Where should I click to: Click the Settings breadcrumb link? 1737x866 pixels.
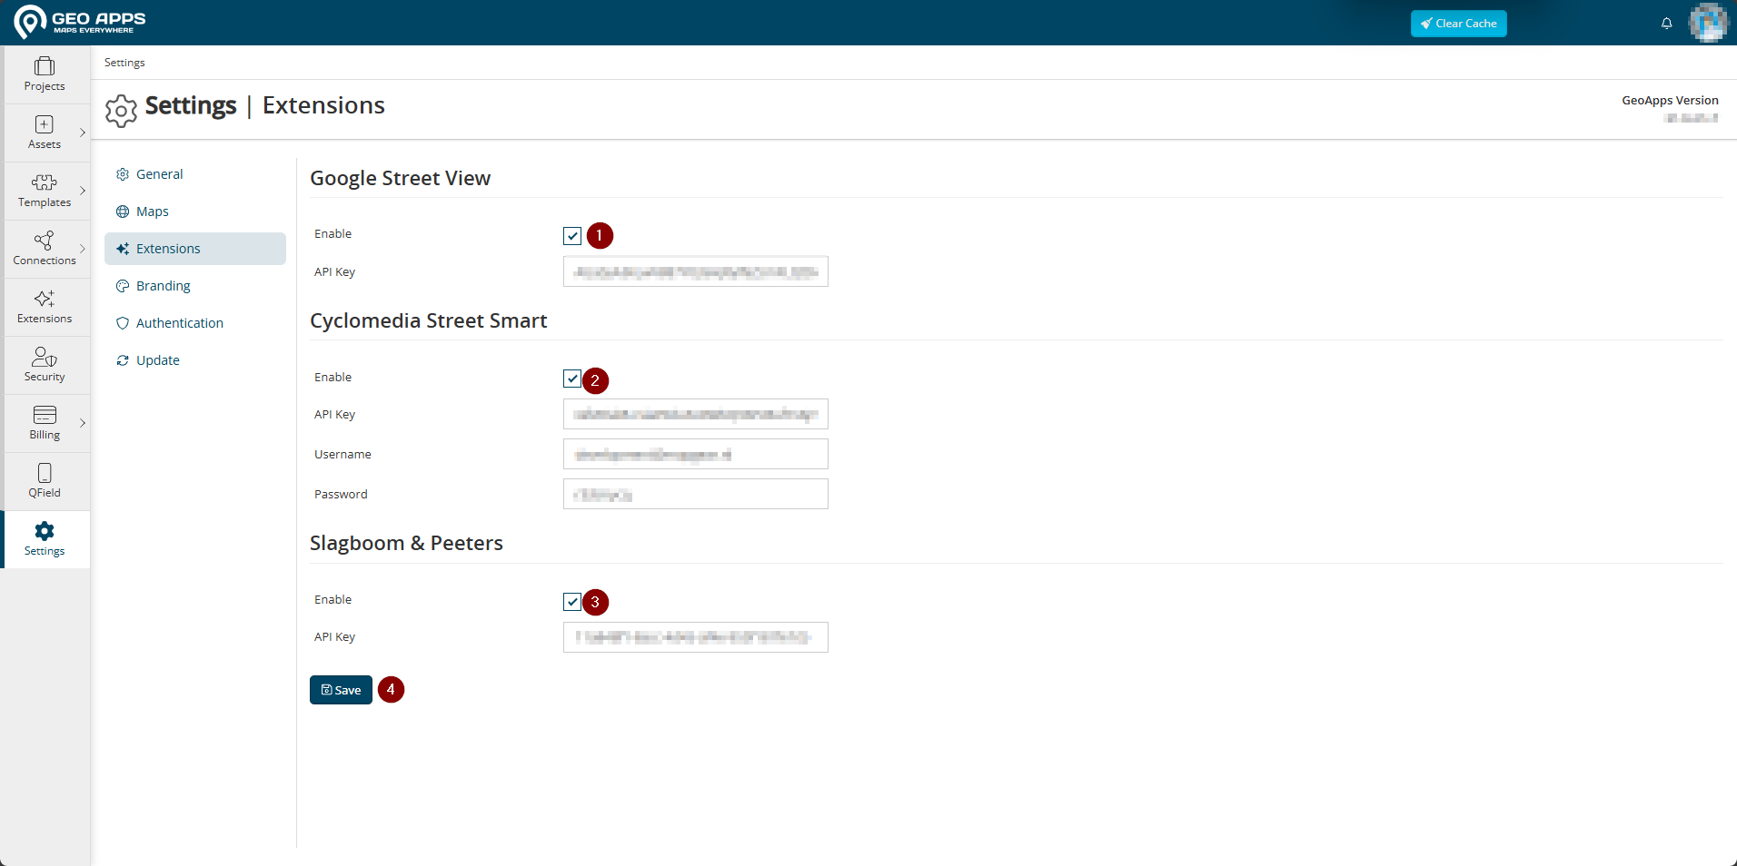pyautogui.click(x=124, y=63)
